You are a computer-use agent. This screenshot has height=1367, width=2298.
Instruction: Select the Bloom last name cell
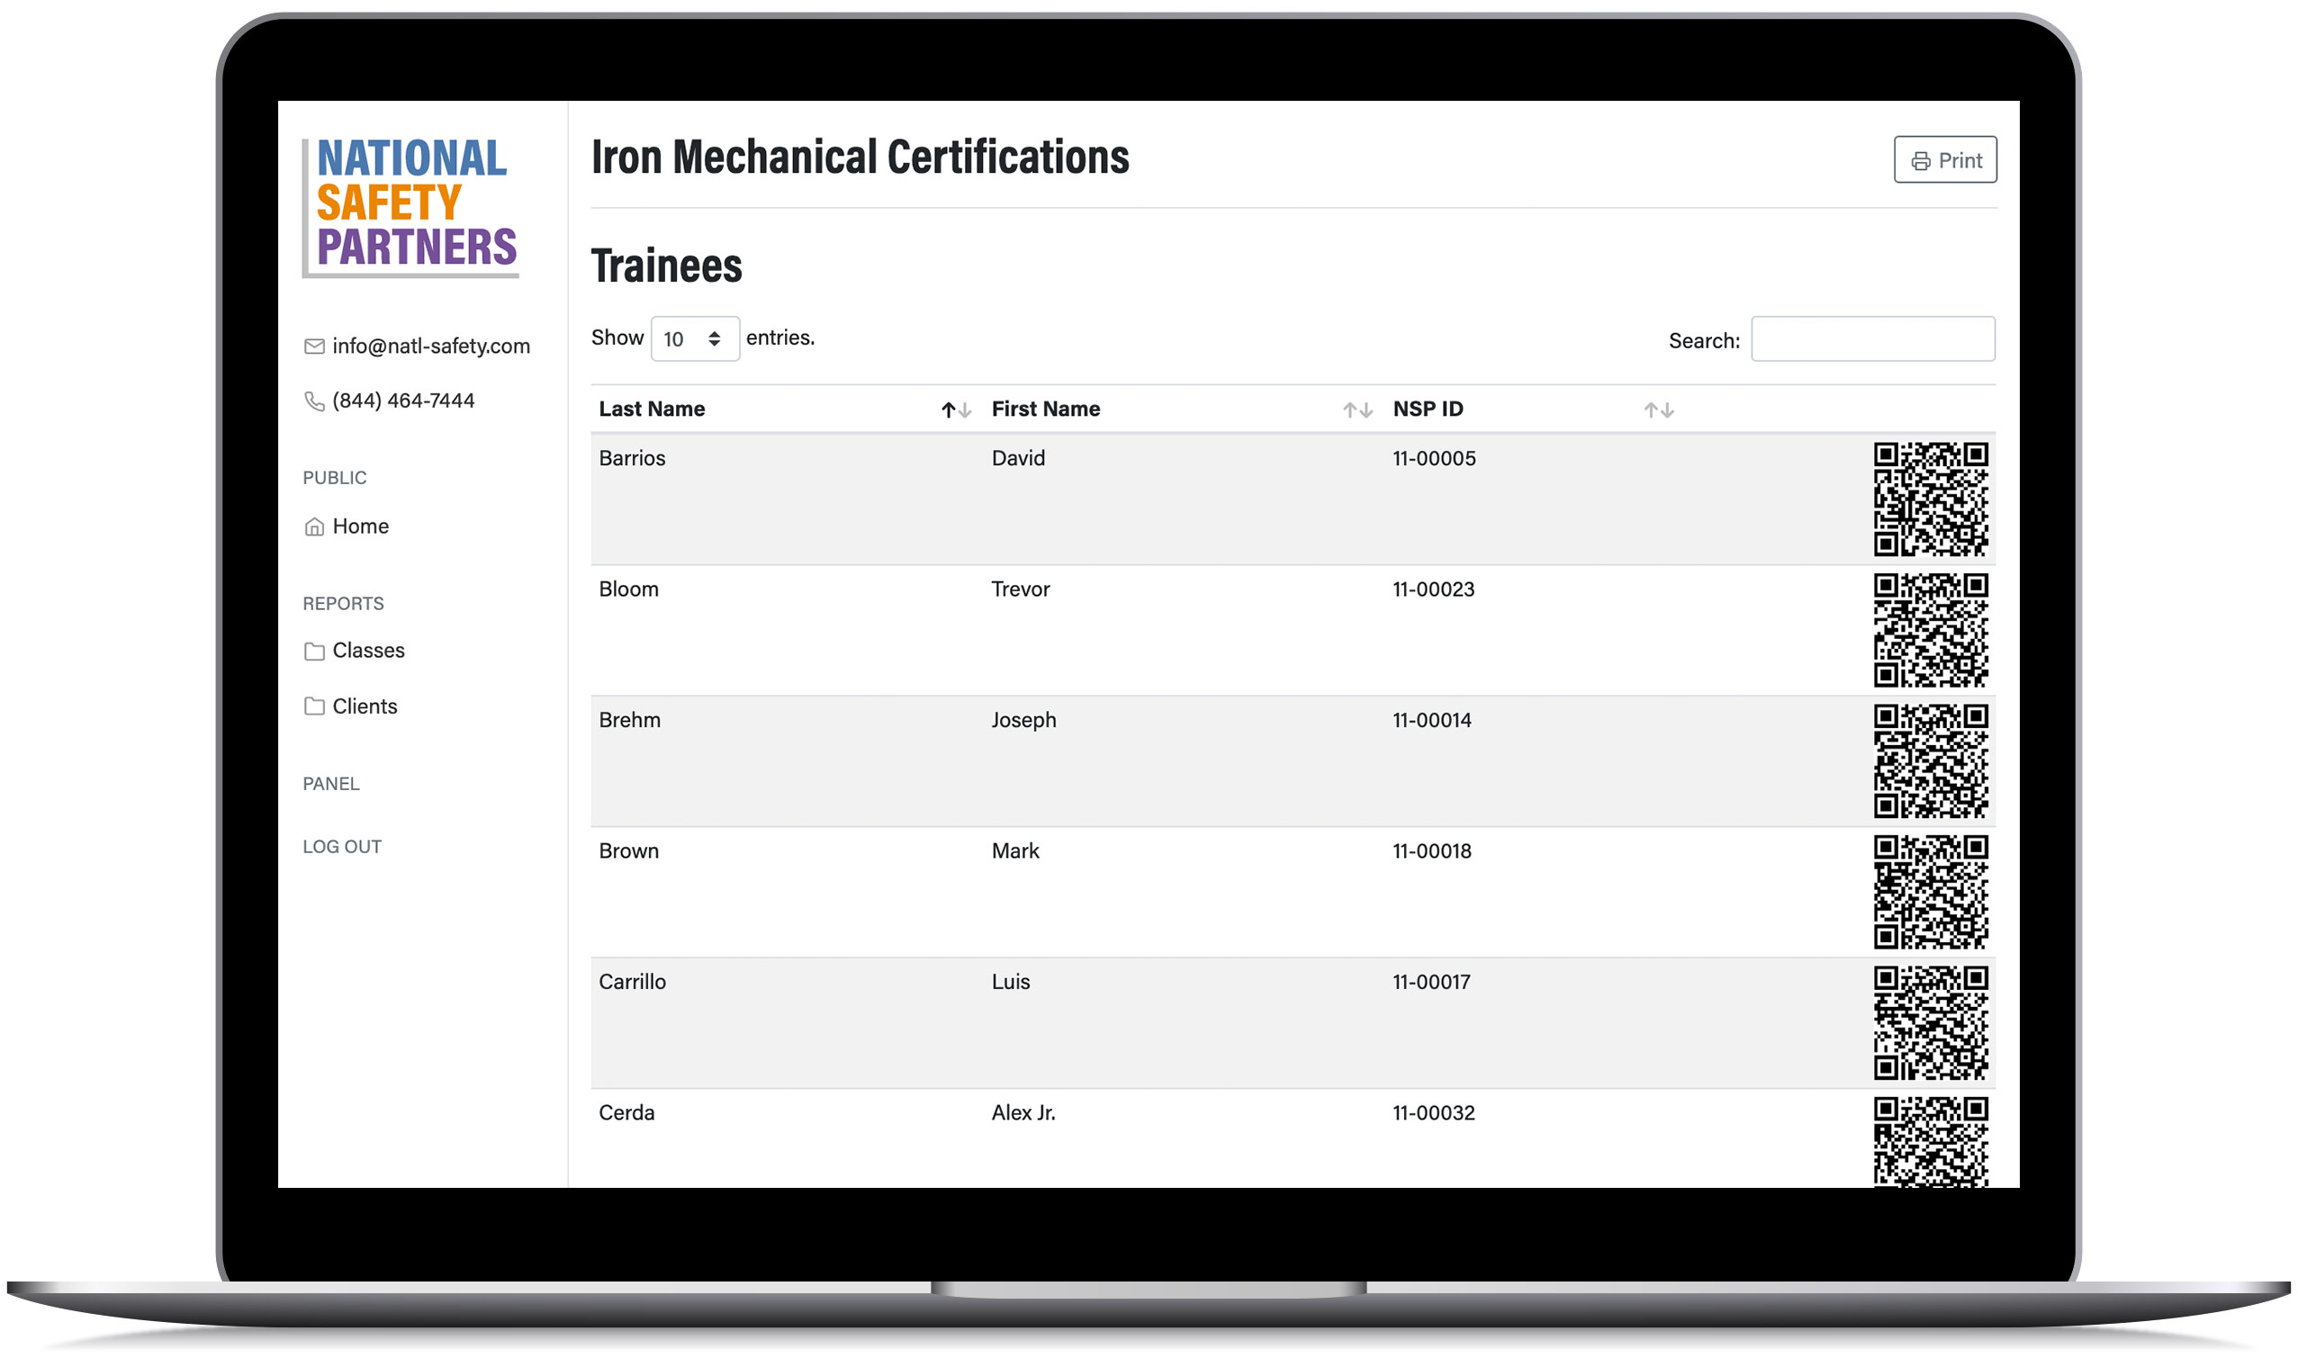click(x=629, y=589)
